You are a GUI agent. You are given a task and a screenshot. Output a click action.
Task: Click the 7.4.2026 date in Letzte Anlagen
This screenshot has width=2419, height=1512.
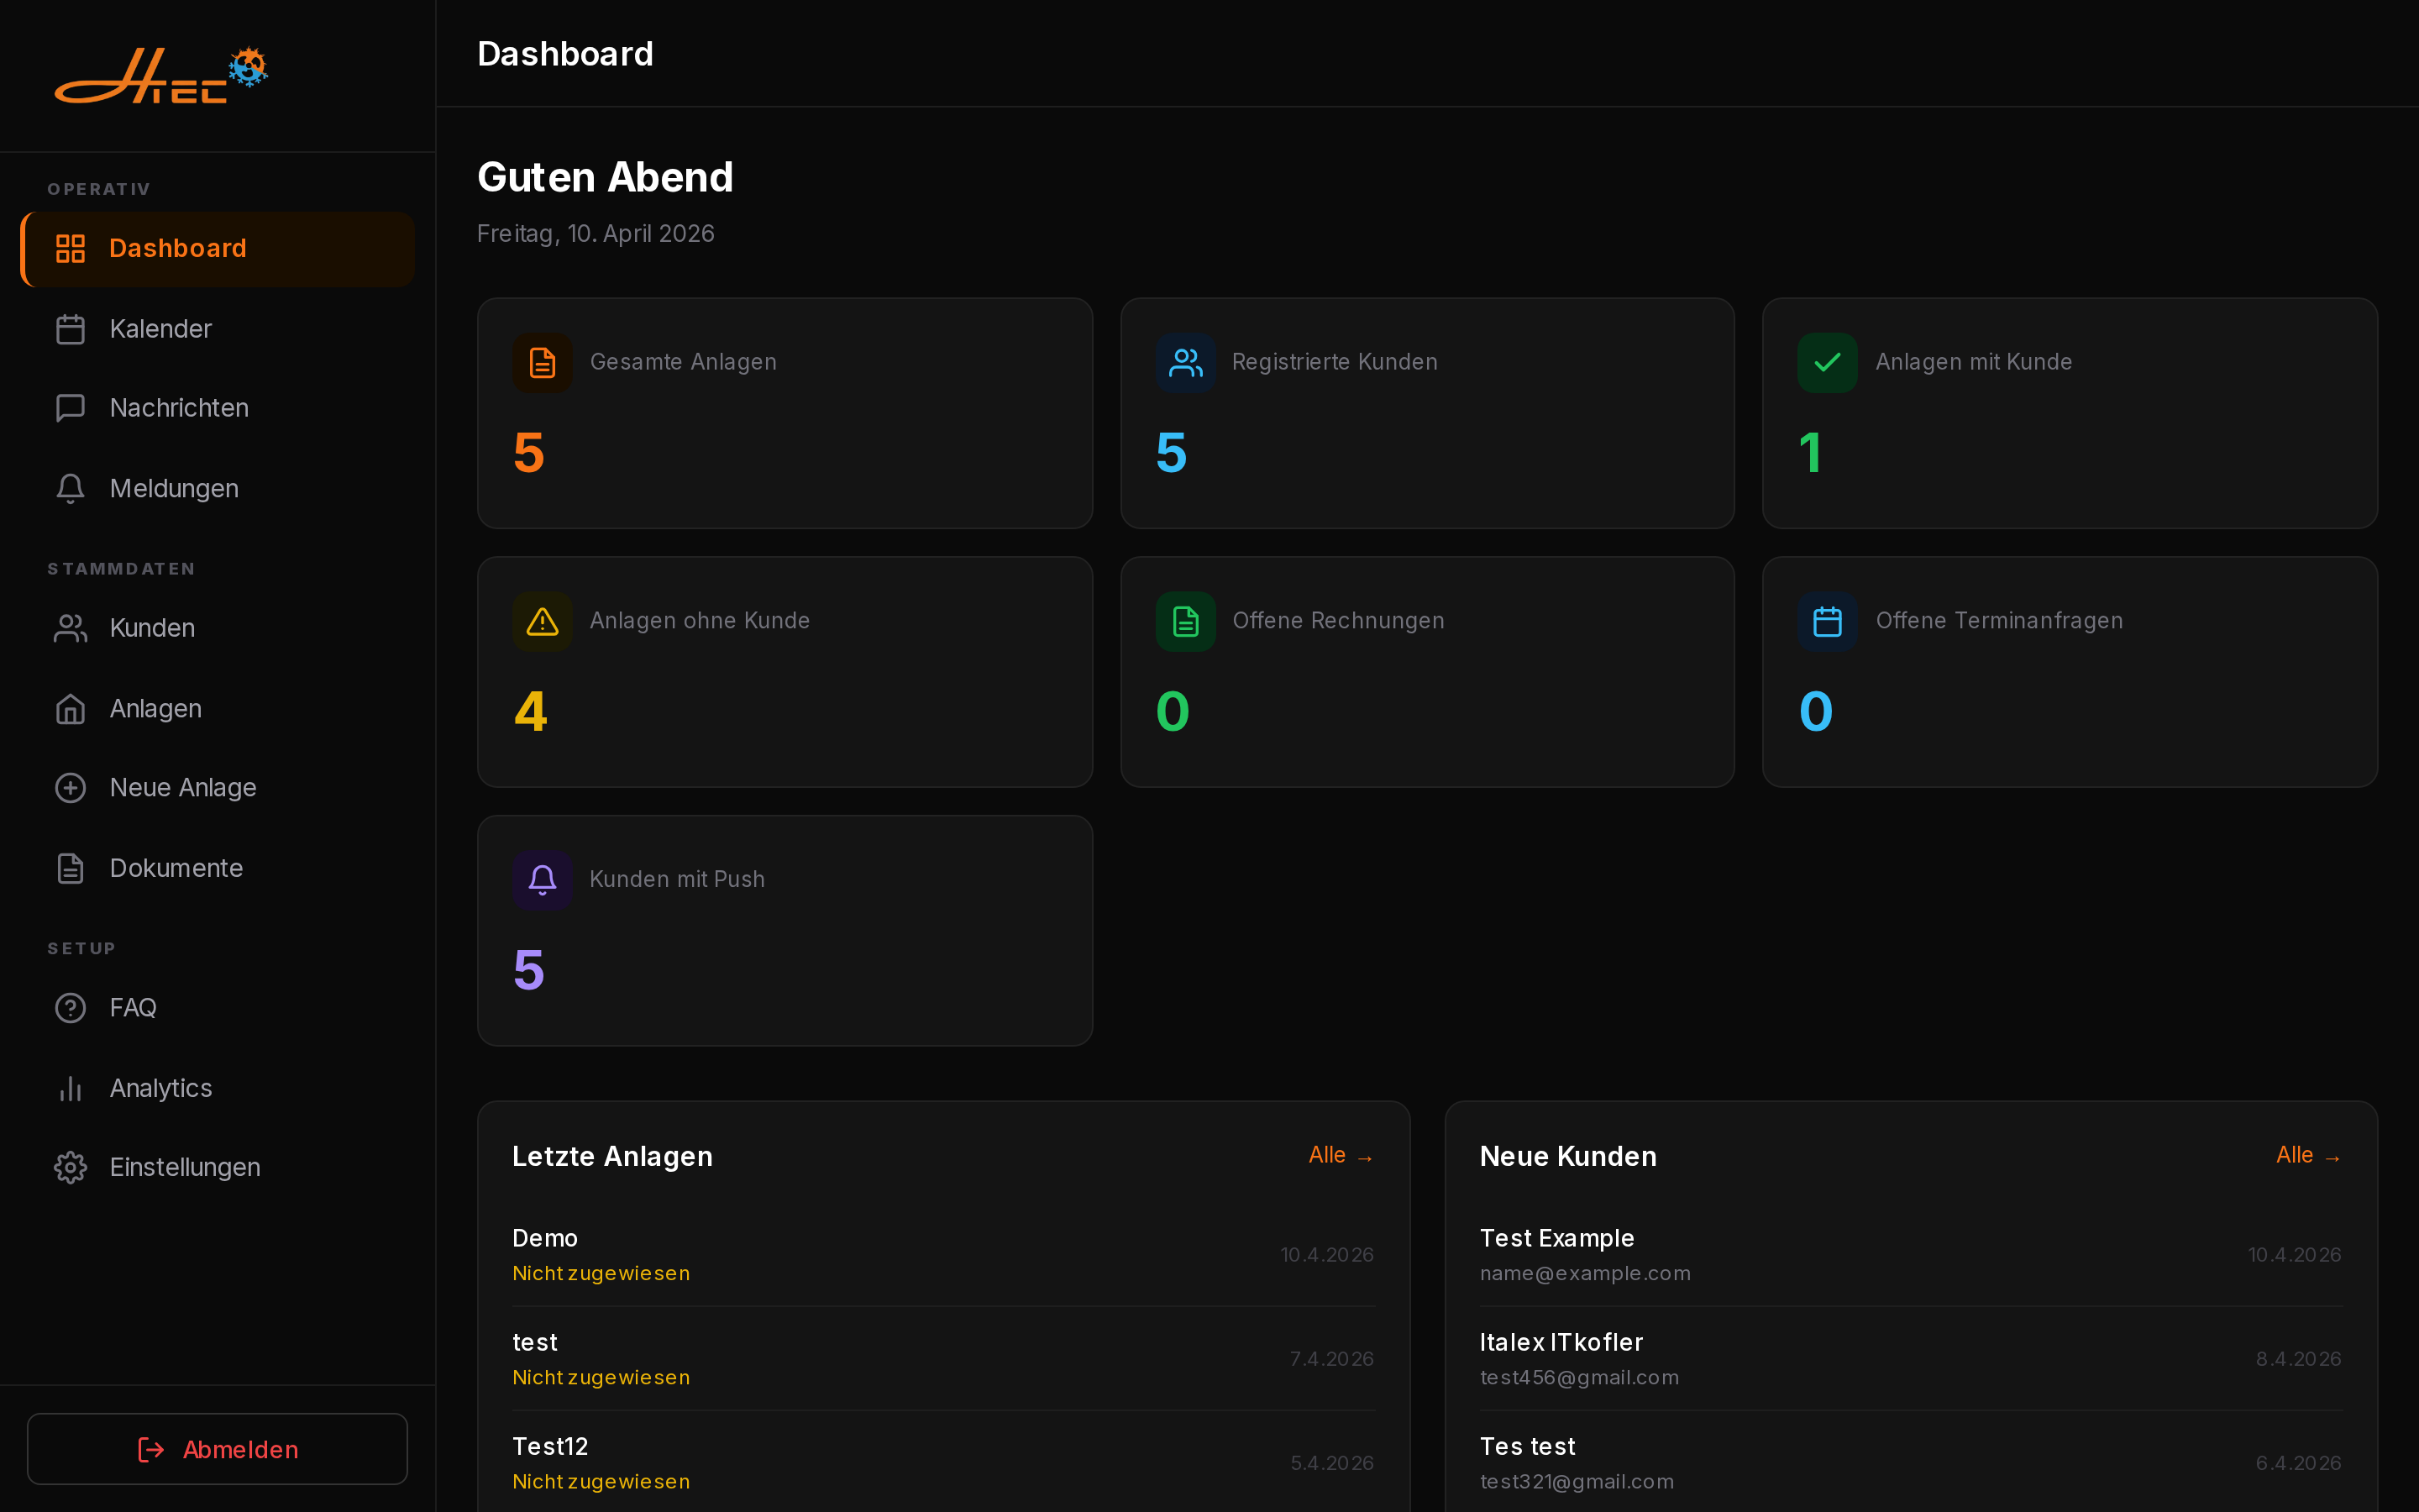1331,1358
